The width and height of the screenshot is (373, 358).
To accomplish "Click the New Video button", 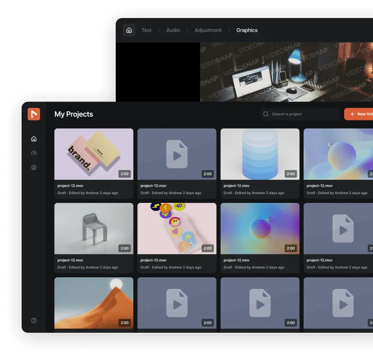I will [359, 114].
